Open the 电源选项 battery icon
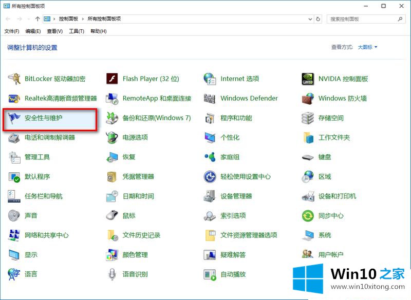Viewport: 411px width, 300px height. [x=112, y=137]
